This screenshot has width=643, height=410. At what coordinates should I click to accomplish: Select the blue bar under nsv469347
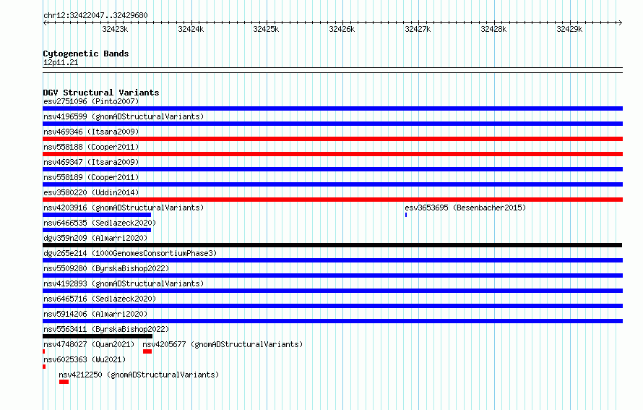point(332,169)
